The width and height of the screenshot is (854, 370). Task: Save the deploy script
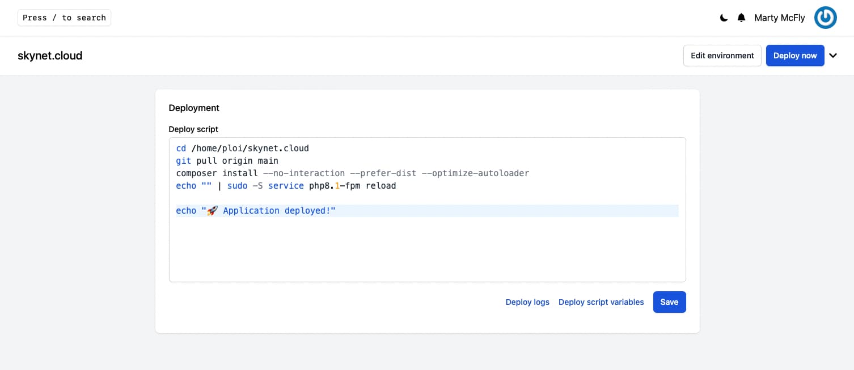[x=669, y=302]
